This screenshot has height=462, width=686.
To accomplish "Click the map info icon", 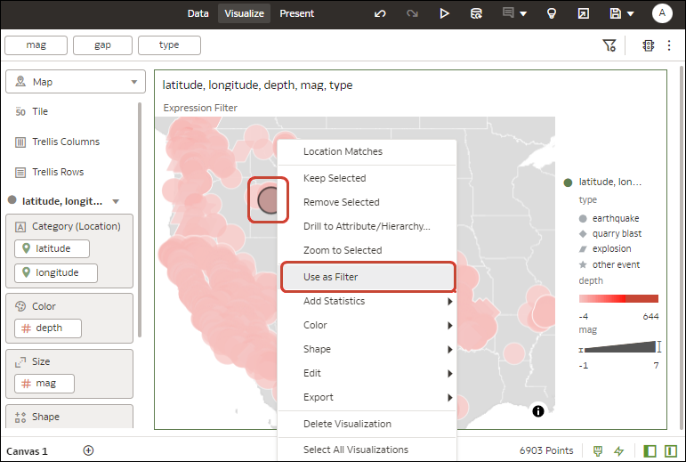I will click(x=538, y=411).
